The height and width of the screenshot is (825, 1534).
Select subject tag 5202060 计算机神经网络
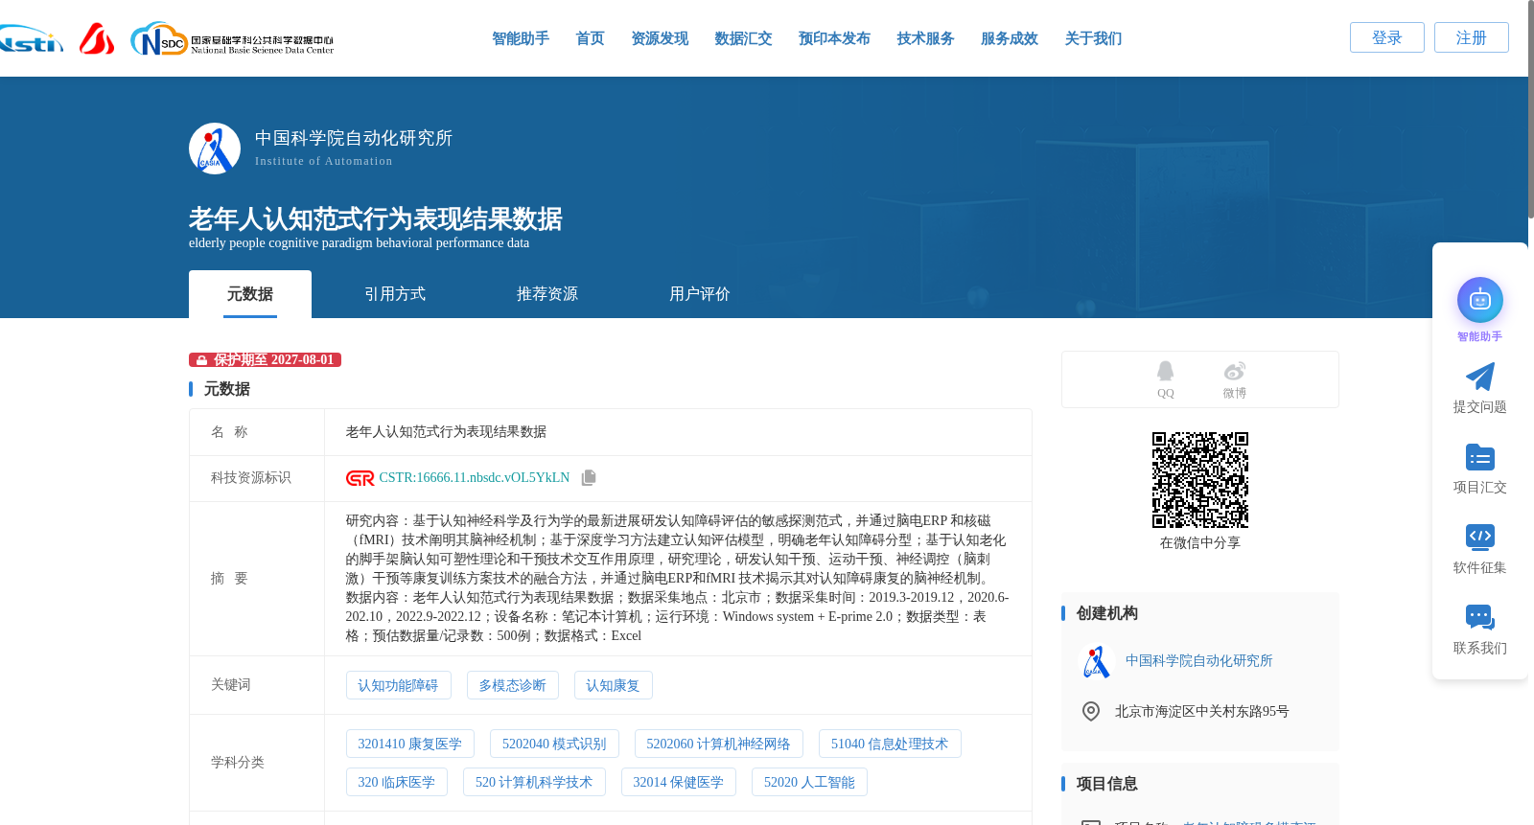pos(719,744)
